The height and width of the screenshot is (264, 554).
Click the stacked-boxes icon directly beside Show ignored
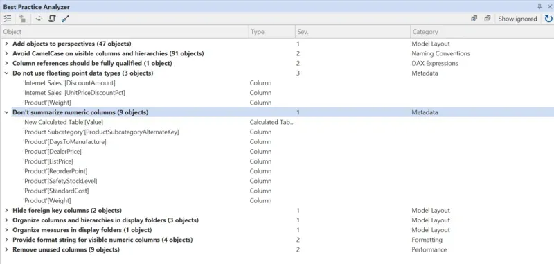click(488, 19)
